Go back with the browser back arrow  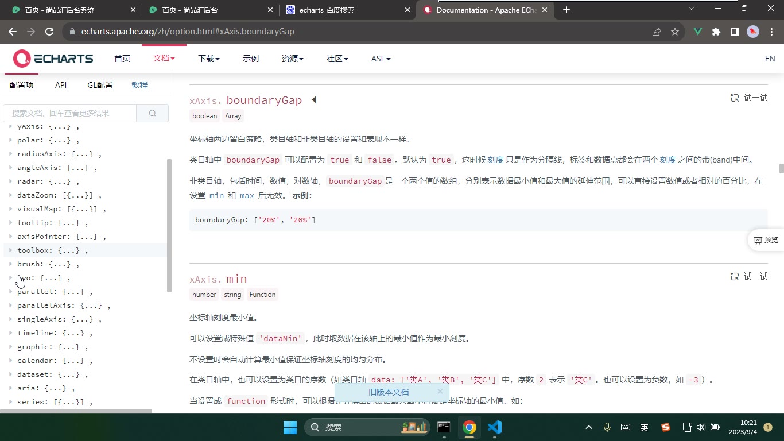(x=13, y=32)
